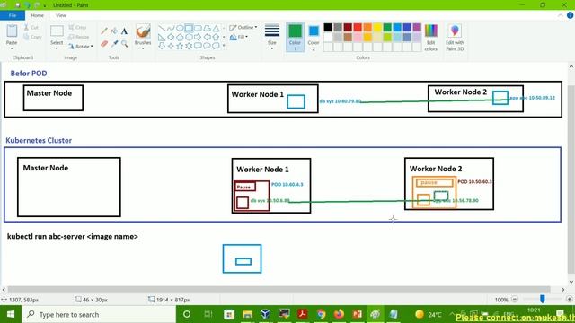Pick the Five-point star shape

180,46
